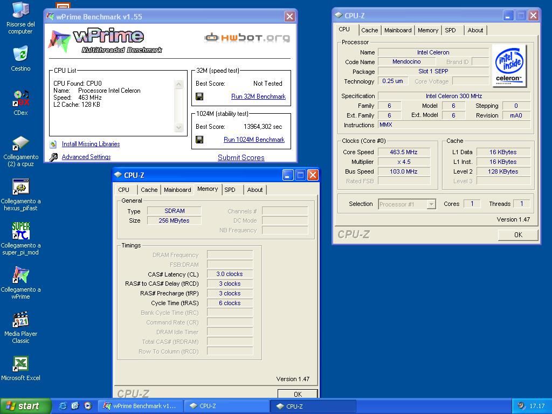Click the taskbar clock showing 17.17
Screen dimensions: 552x414
(x=537, y=406)
